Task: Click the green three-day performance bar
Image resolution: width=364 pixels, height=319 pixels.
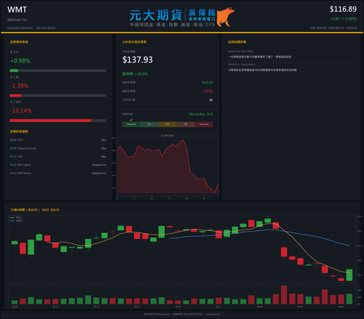Action: point(14,71)
